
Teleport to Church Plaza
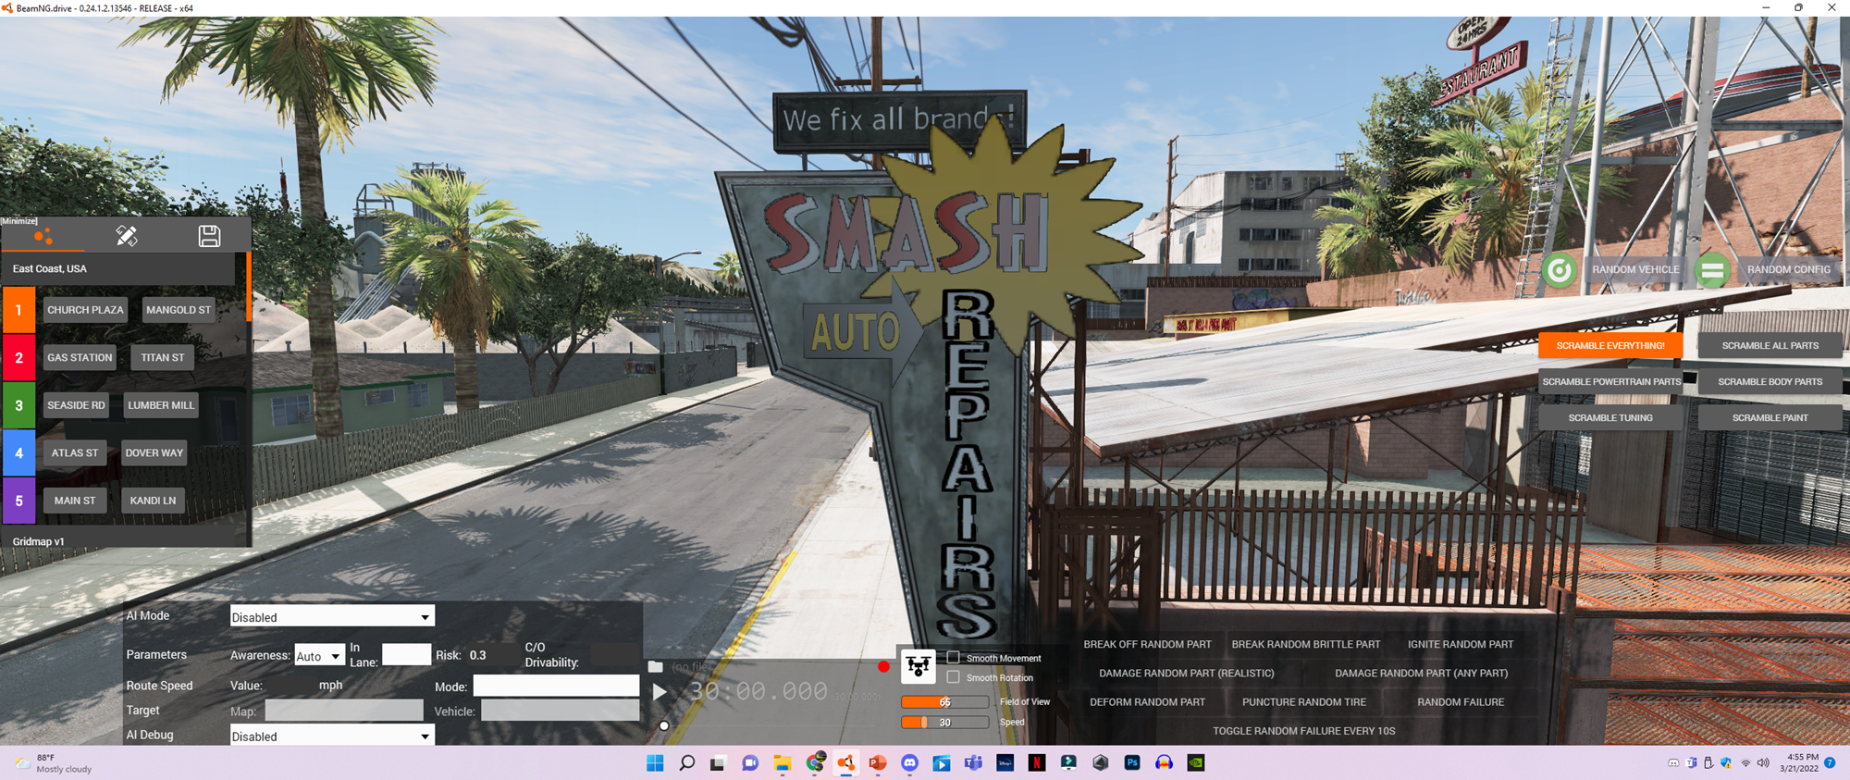pos(85,310)
